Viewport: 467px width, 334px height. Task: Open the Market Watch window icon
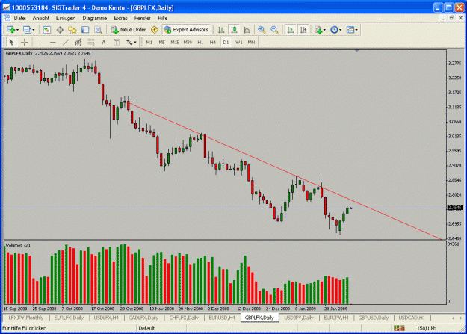tap(47, 30)
